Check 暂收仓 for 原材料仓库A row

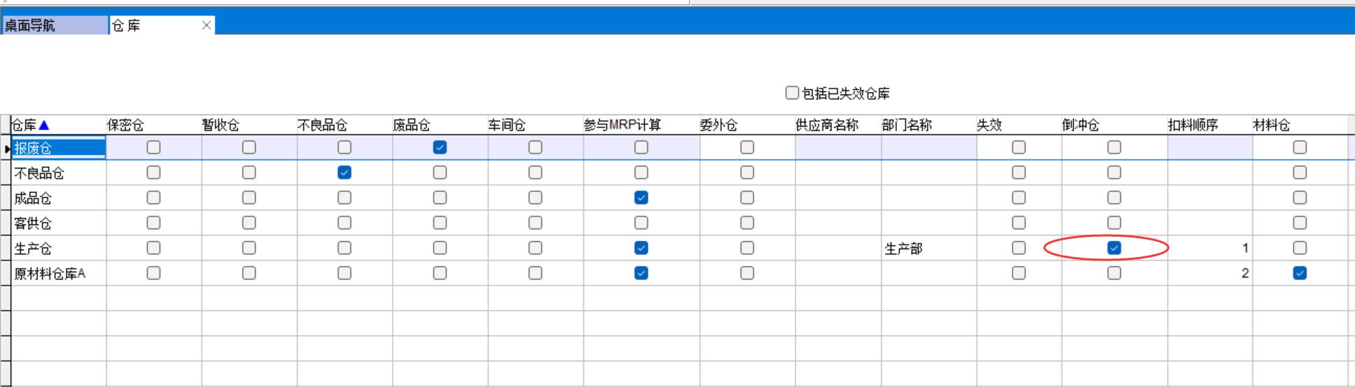(x=249, y=273)
